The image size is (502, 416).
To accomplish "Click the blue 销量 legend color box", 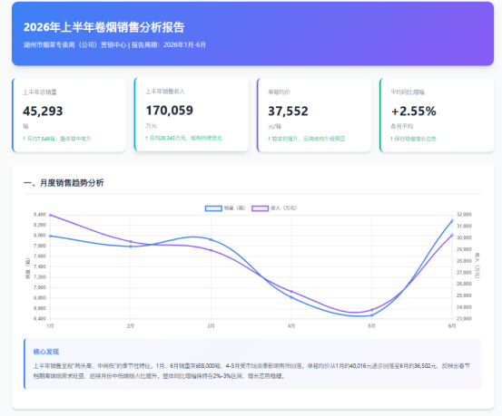I will click(213, 208).
